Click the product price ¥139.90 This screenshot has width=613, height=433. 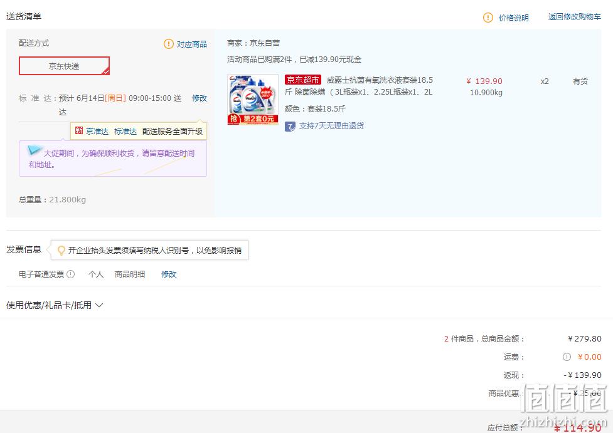484,81
